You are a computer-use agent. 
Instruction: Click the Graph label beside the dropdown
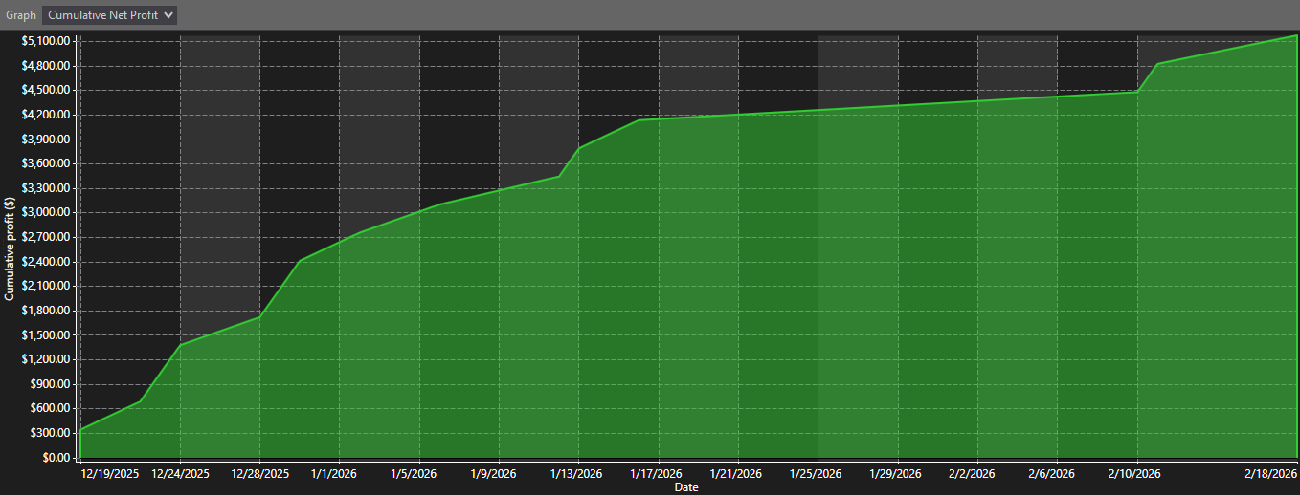[21, 15]
